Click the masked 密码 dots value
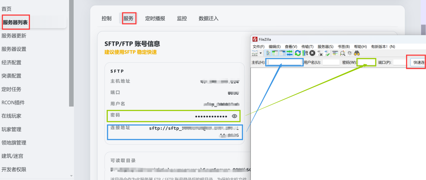426x180 pixels. point(211,117)
